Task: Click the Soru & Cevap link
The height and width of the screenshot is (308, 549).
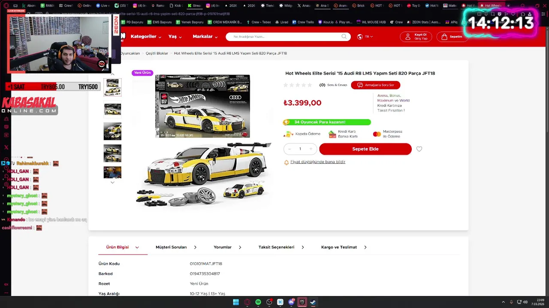Action: (337, 85)
